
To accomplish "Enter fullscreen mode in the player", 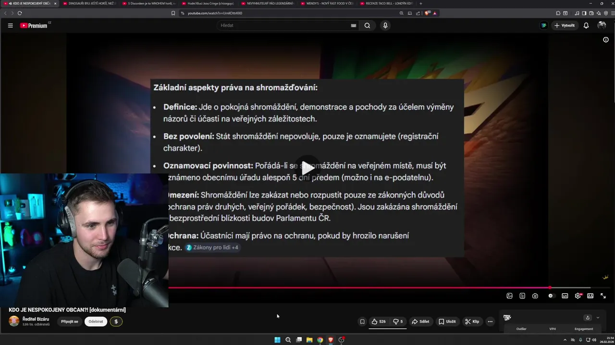I will (x=603, y=296).
